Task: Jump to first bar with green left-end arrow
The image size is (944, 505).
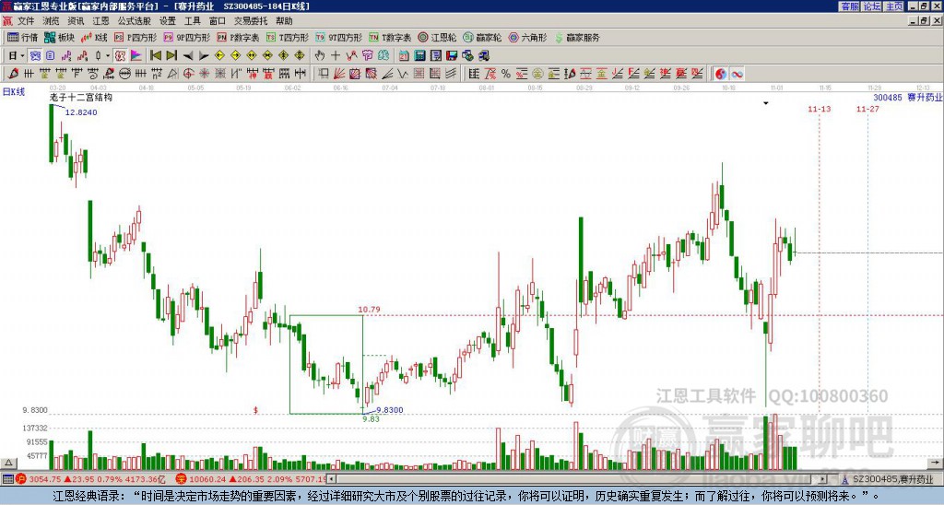Action: [x=156, y=56]
